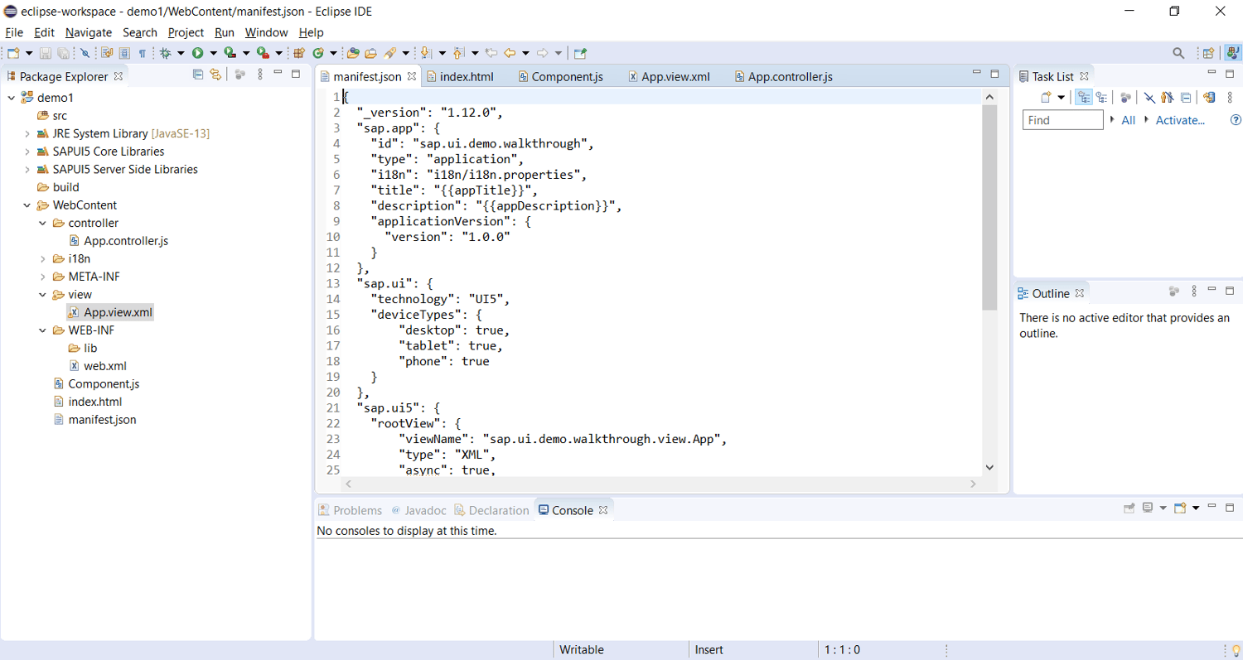This screenshot has height=660, width=1243.
Task: Collapse all nodes in Package Explorer
Action: (x=197, y=74)
